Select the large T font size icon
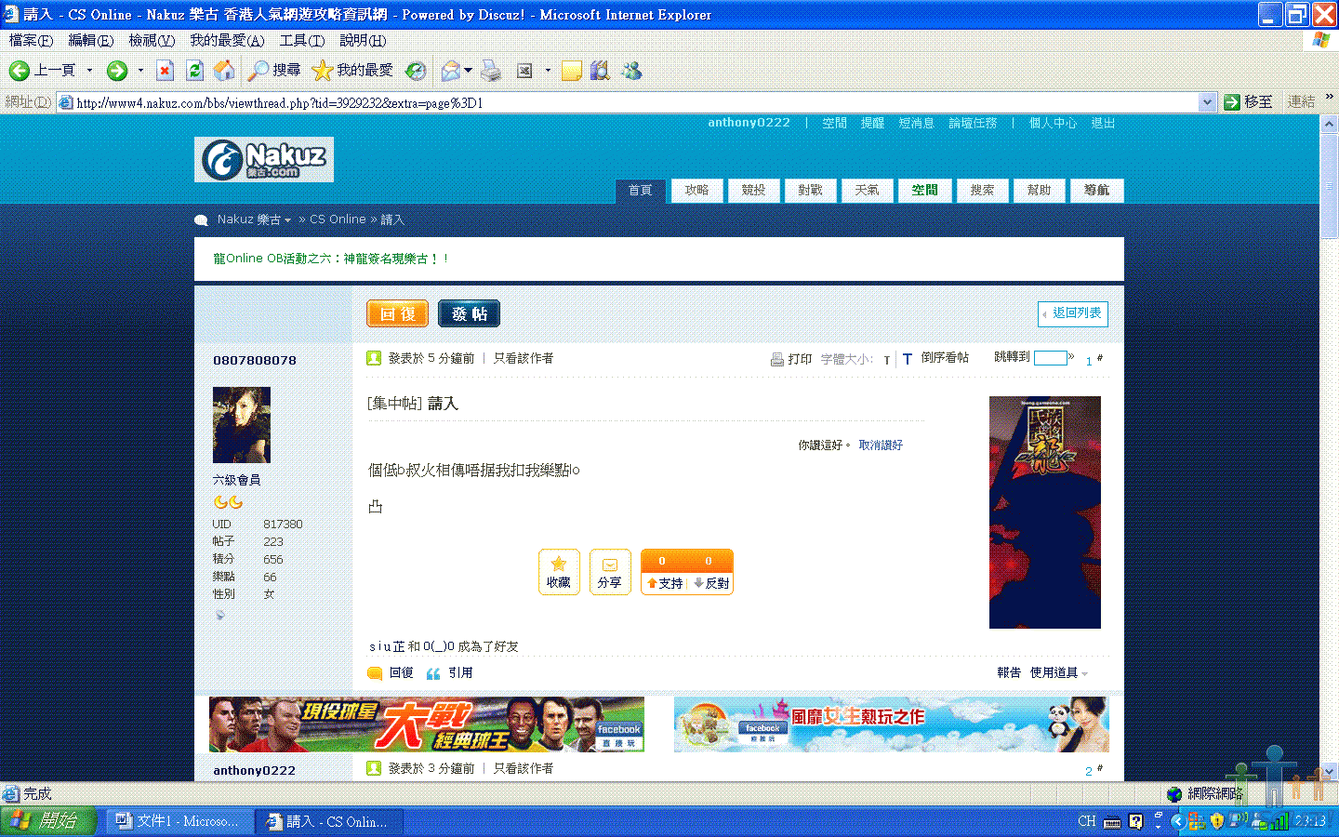This screenshot has width=1339, height=837. [x=908, y=359]
